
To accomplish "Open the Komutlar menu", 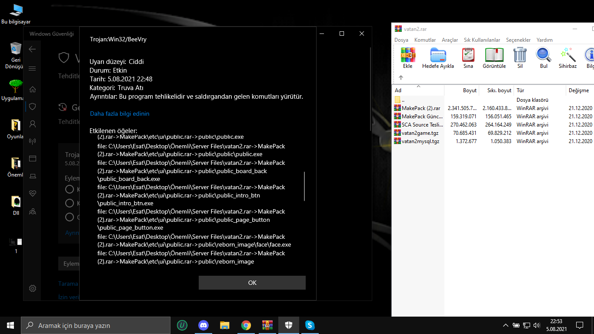I will 425,40.
